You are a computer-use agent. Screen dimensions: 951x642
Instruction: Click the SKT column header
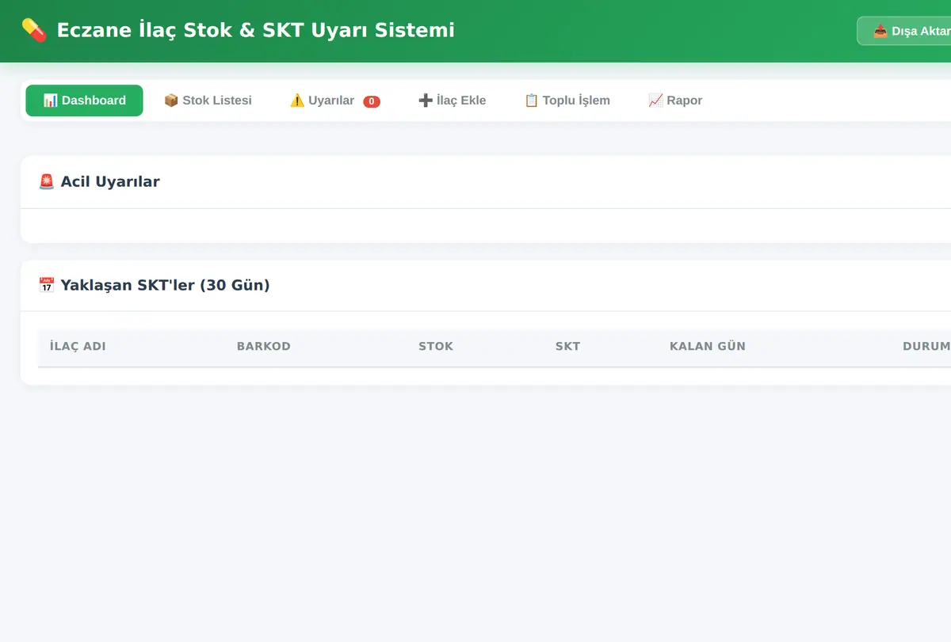pos(567,346)
